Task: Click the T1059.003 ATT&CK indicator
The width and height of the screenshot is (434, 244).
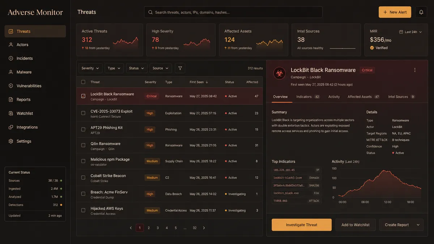Action: click(x=297, y=201)
